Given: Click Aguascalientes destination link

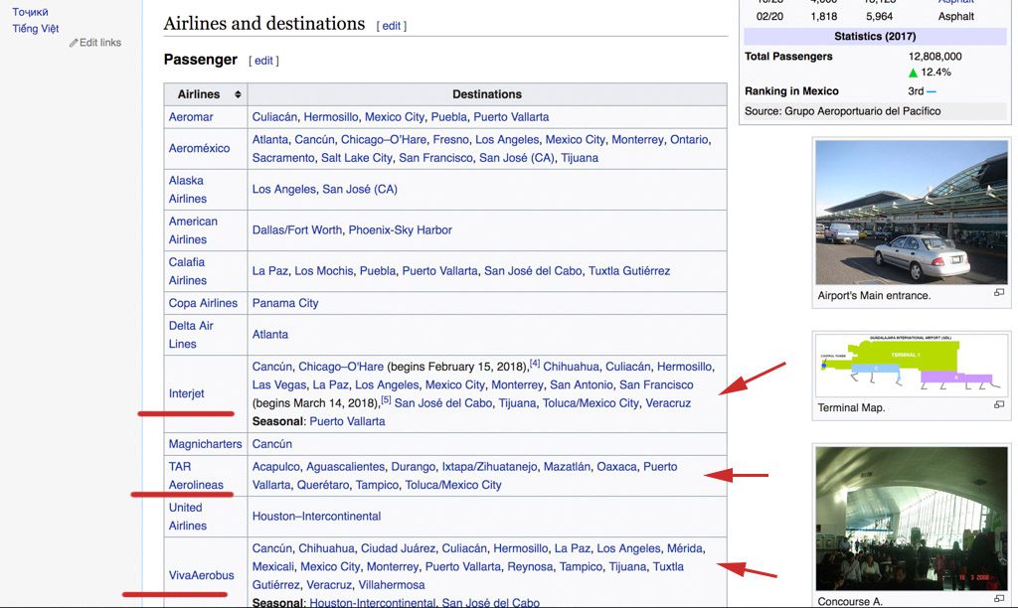Looking at the screenshot, I should coord(345,467).
